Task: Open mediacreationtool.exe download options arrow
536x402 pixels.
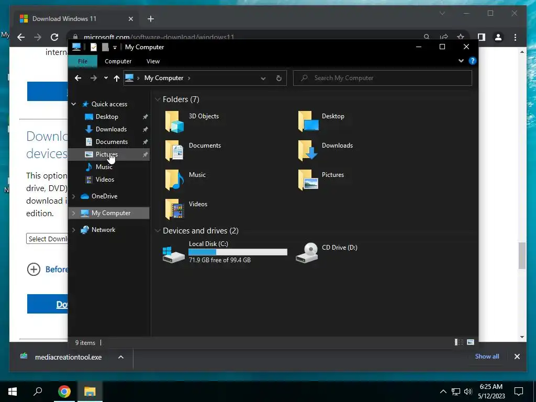Action: (x=121, y=357)
